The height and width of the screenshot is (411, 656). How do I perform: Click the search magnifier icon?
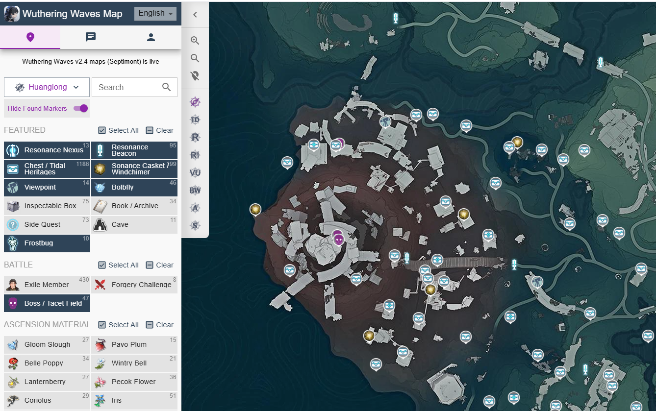click(167, 87)
